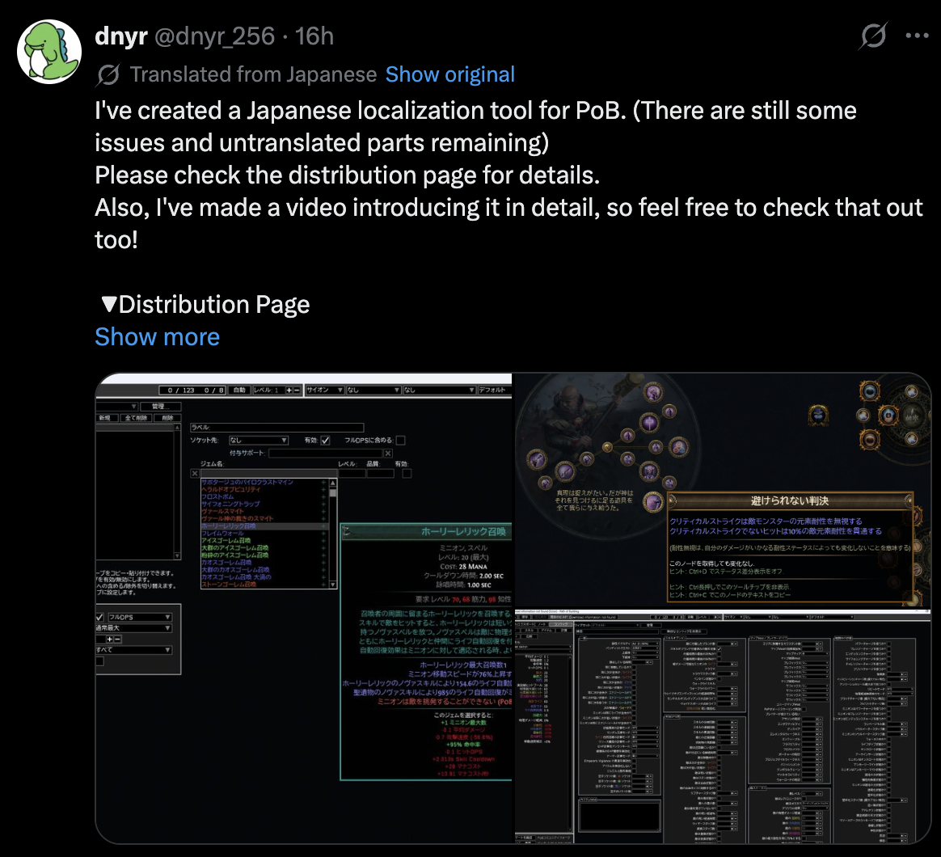
Task: Click the plus button beside the レベル field
Action: (289, 390)
